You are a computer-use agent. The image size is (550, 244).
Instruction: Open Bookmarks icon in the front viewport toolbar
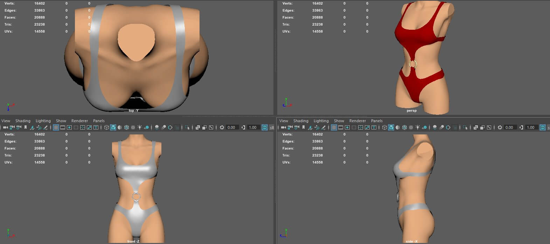[x=25, y=127]
